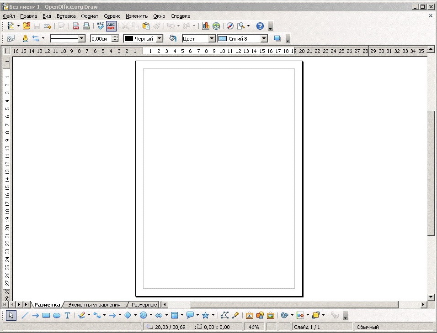Select the Stars tool
Screen dimensions: 437x333
pos(205,315)
